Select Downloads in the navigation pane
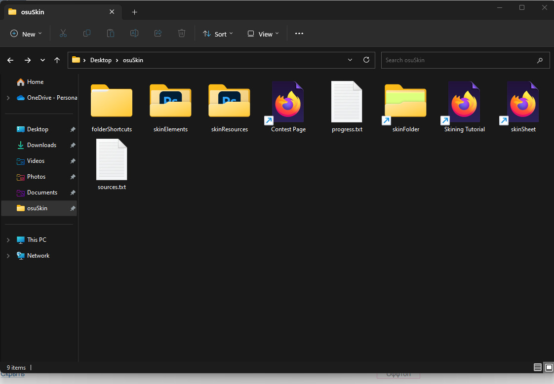This screenshot has width=554, height=384. pos(41,145)
